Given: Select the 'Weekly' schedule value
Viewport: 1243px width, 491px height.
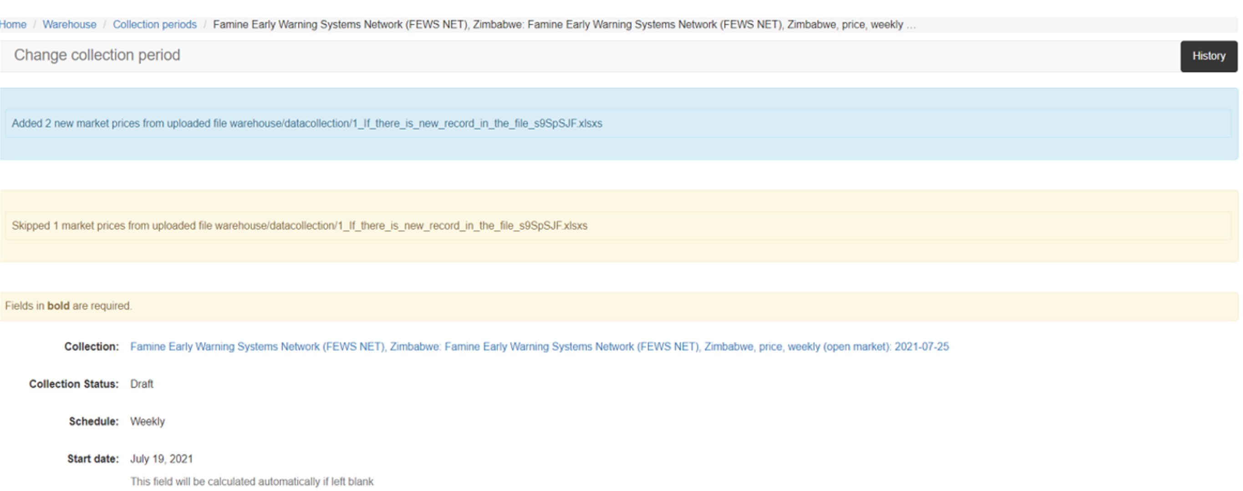Looking at the screenshot, I should coord(147,421).
